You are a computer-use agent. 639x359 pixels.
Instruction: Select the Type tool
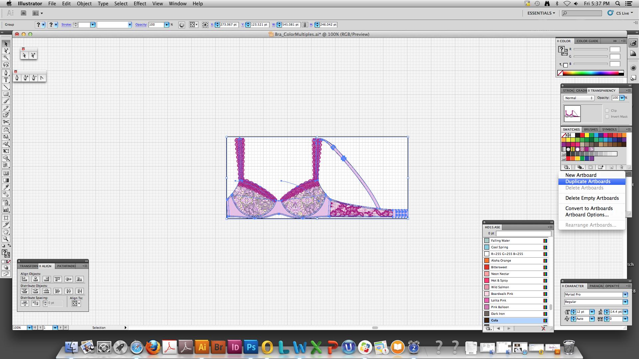click(x=6, y=80)
